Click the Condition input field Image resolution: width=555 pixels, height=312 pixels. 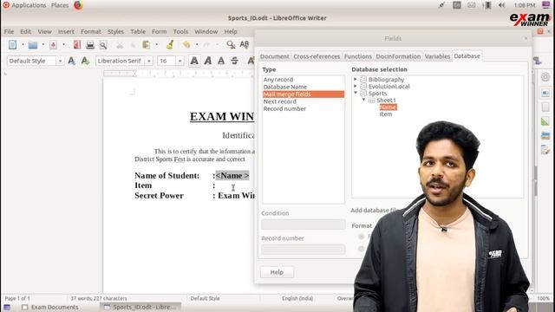pyautogui.click(x=304, y=224)
